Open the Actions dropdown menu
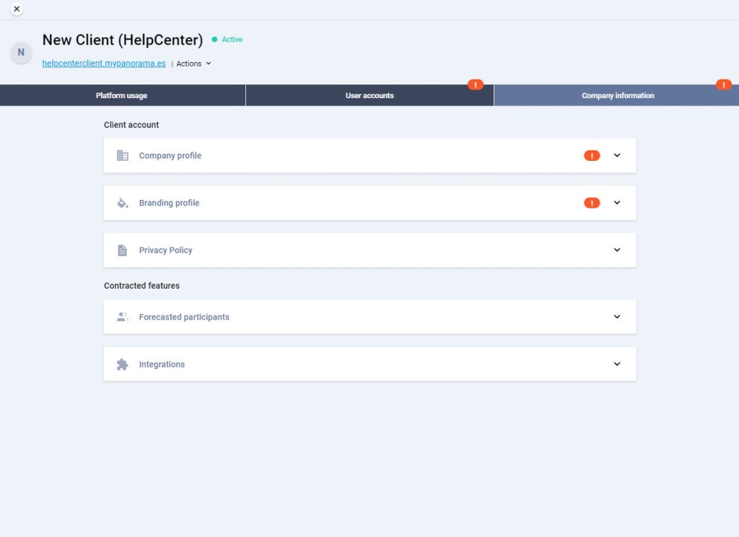 tap(193, 64)
